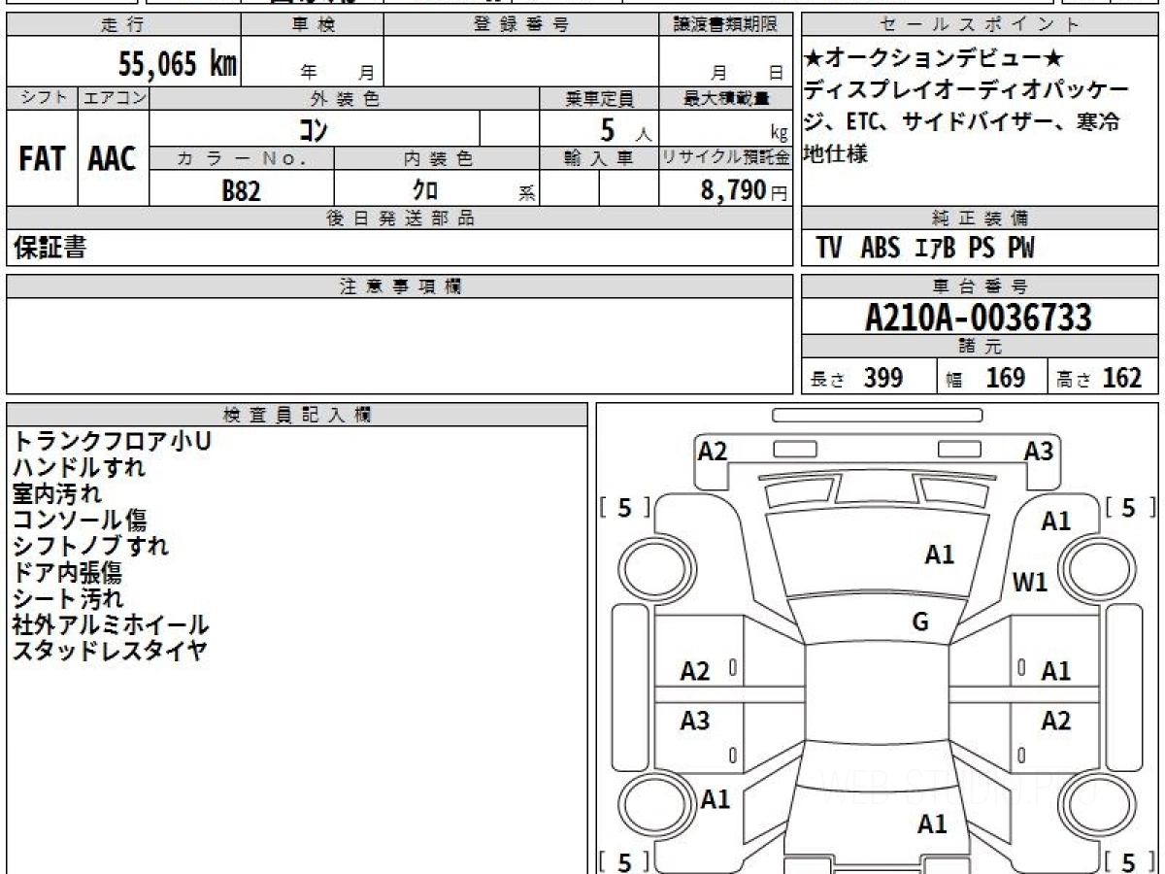Select the B82 color code
1165x874 pixels.
(242, 190)
